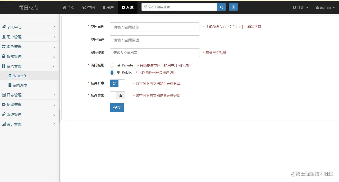Collapse 空间管理 using its down chevron
Viewport: 339px width, 182px height.
pyautogui.click(x=54, y=66)
